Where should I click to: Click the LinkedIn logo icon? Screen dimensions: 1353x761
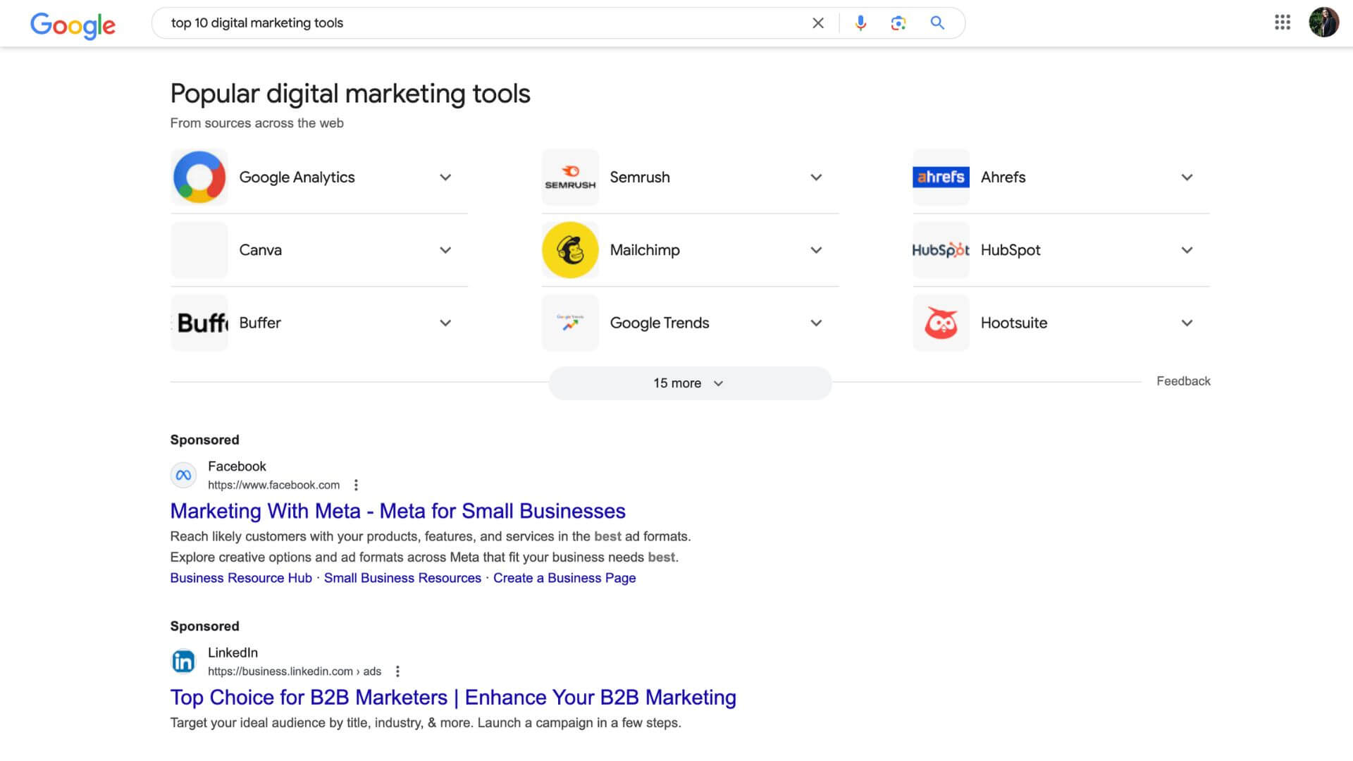click(183, 662)
